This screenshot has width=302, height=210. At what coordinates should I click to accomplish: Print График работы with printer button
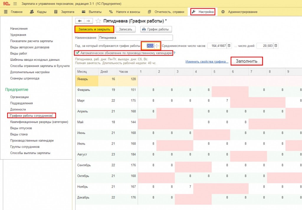click(156, 29)
